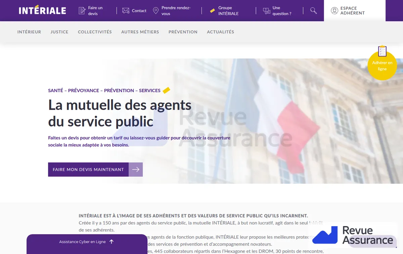Open the AUTRES MÉTIERS menu
Image resolution: width=403 pixels, height=254 pixels.
coord(140,32)
